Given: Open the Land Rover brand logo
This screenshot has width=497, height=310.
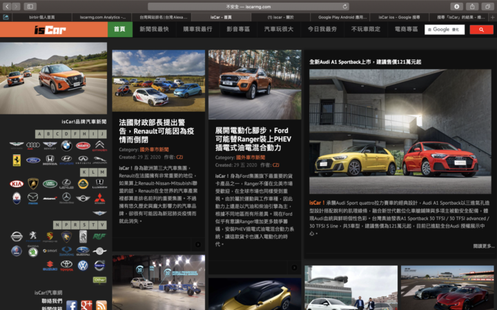Looking at the screenshot, I should [50, 184].
